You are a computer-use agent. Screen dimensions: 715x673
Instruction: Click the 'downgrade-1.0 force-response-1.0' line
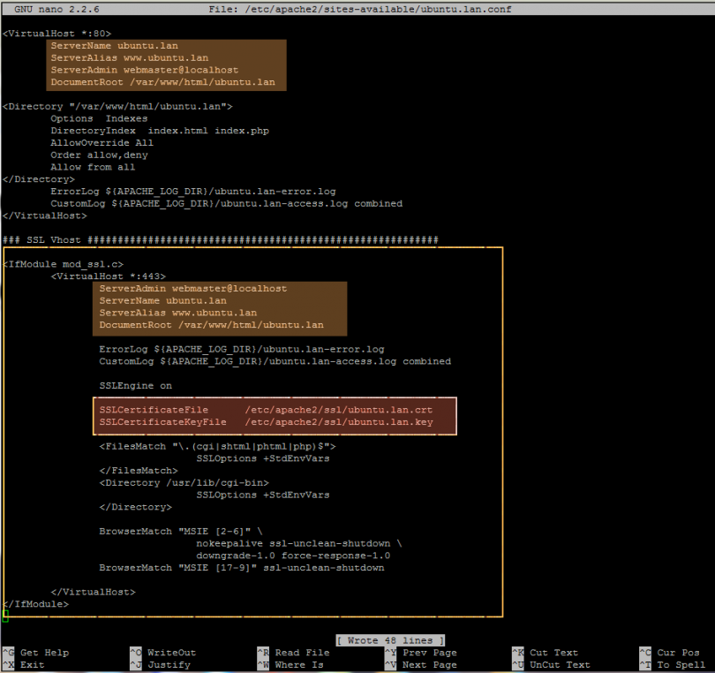pos(293,556)
